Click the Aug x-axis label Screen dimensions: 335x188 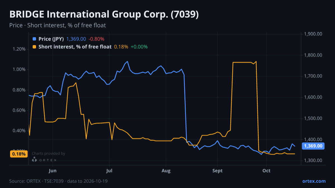(166, 170)
